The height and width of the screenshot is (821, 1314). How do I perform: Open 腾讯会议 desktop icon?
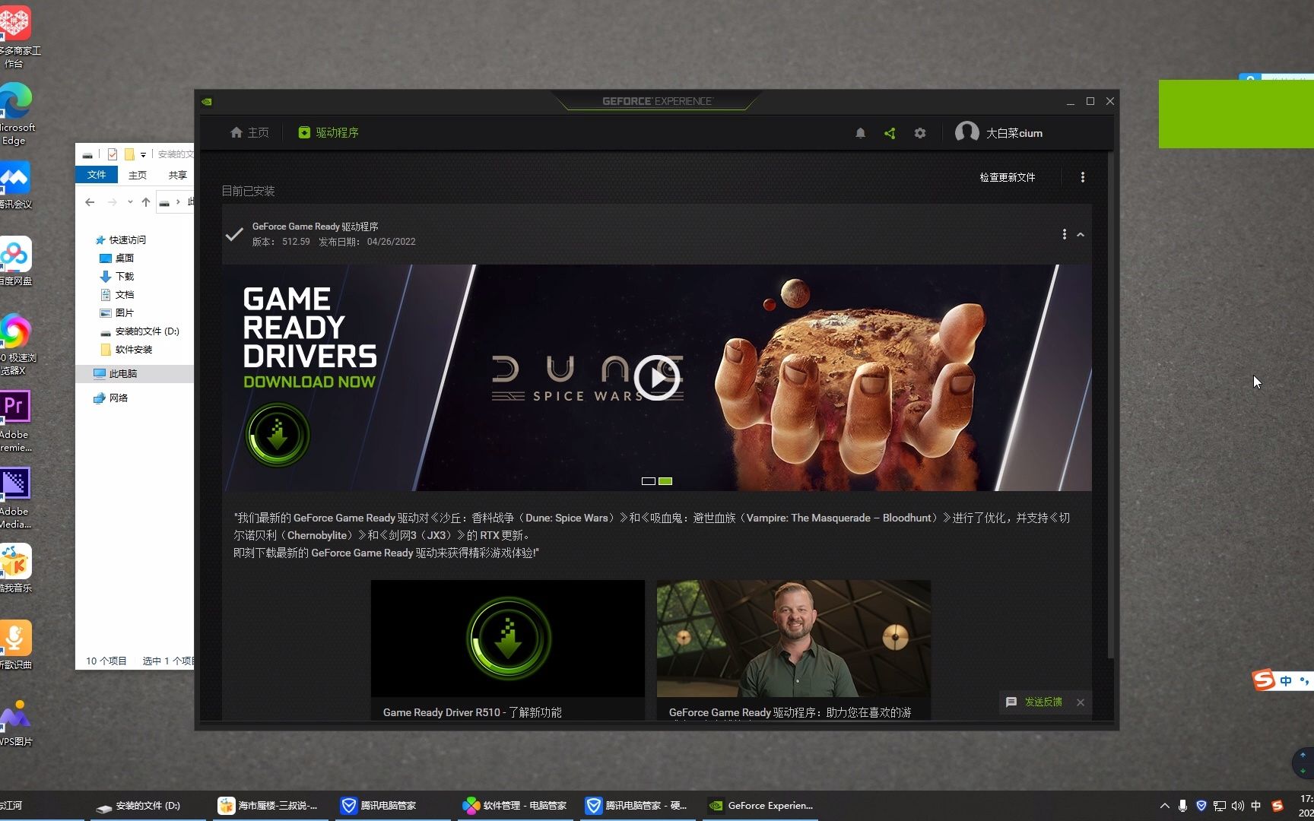coord(16,185)
